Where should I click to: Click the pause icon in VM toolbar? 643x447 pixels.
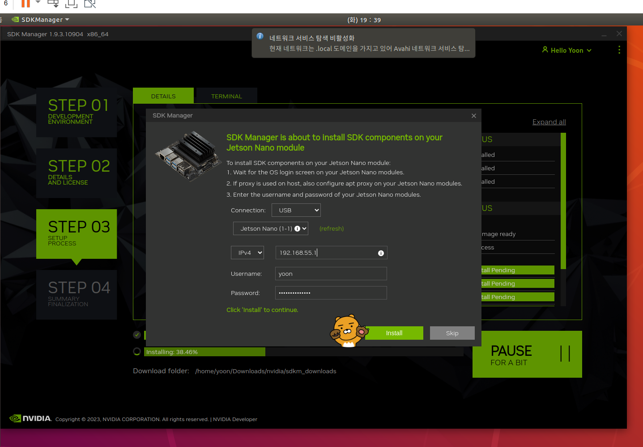26,3
